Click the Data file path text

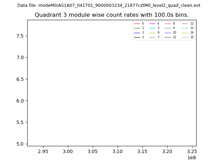(x=109, y=5)
